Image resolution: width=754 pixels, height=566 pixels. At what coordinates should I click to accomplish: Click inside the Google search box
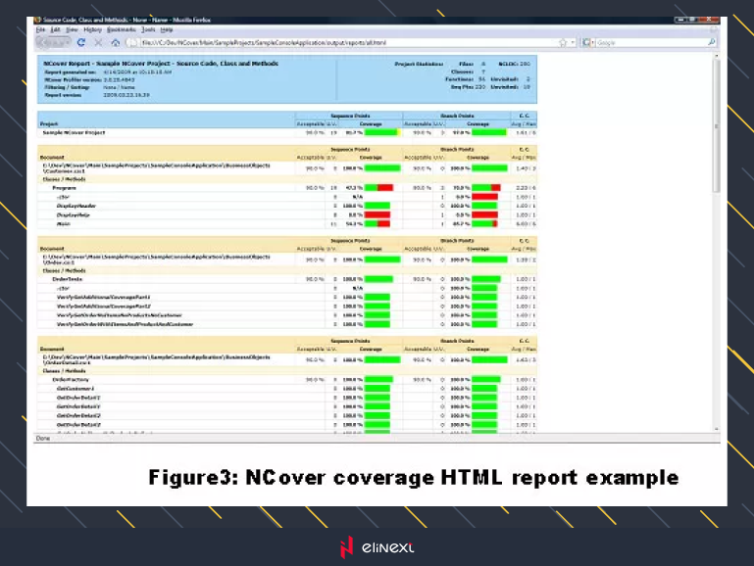[x=647, y=43]
